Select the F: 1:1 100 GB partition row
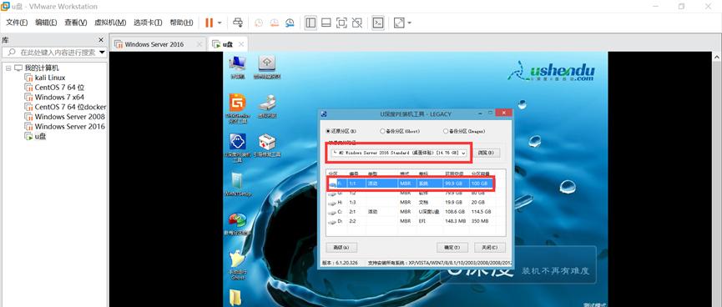The image size is (722, 307). [x=411, y=184]
